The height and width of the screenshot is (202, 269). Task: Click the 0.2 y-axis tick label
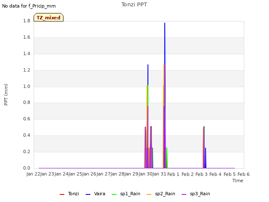pos(26,151)
